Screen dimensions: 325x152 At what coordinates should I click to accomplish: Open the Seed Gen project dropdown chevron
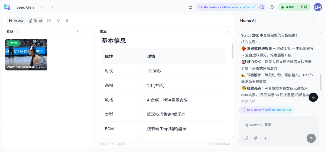42,7
